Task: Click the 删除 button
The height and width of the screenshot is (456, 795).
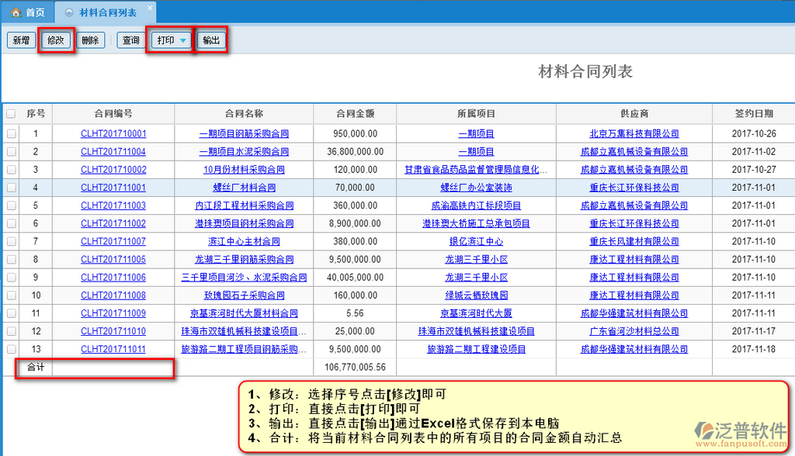Action: (x=90, y=40)
